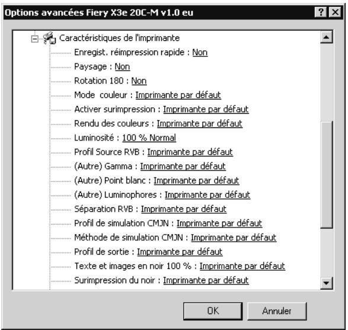Image resolution: width=348 pixels, height=330 pixels.
Task: Change the Profil de simulation CMJN value
Action: click(x=219, y=223)
